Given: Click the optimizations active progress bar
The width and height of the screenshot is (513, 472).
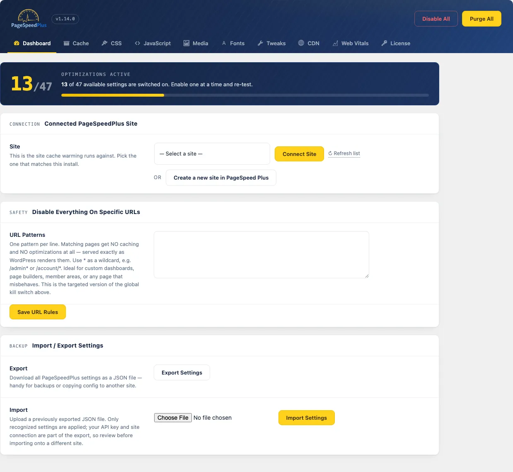Looking at the screenshot, I should [245, 95].
